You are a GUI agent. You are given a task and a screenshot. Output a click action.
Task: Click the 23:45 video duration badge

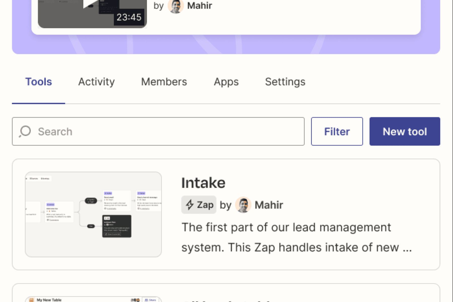[x=129, y=17]
